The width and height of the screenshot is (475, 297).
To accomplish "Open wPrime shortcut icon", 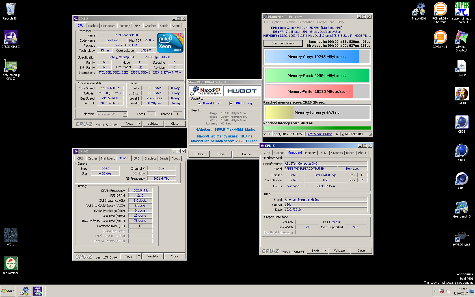I will pos(462,41).
